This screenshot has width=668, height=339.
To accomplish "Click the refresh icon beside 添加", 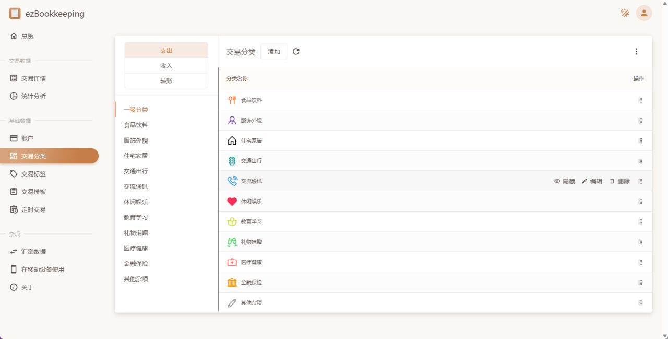I will 296,52.
